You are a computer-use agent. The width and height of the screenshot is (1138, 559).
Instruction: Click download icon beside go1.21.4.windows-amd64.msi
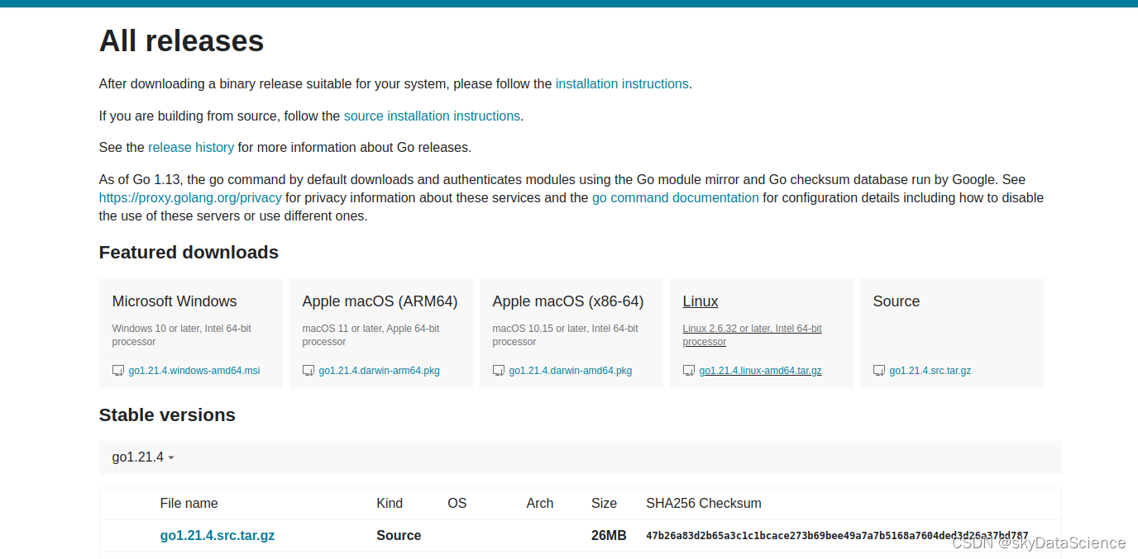pos(118,371)
